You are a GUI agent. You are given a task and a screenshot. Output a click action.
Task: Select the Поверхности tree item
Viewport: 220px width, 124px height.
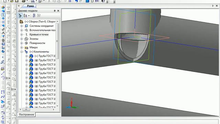37,43
